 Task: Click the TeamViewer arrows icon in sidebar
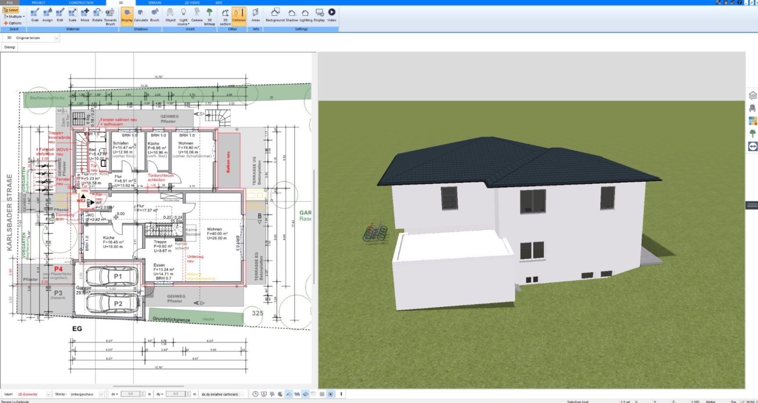[x=753, y=146]
